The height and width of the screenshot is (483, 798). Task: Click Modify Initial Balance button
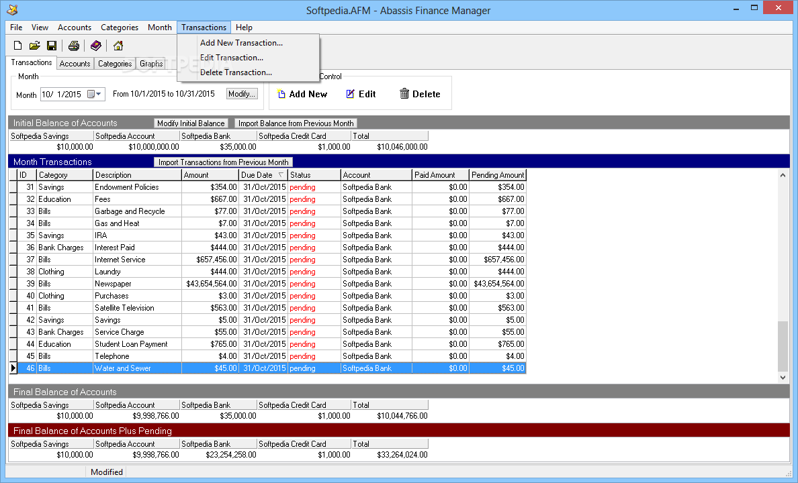tap(191, 123)
